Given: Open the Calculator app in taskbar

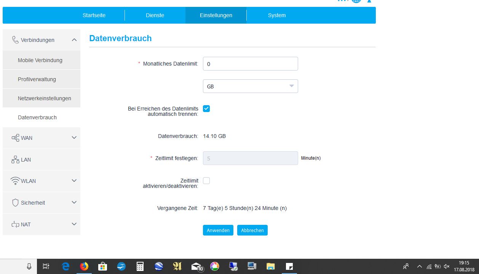Looking at the screenshot, I should click(x=140, y=266).
